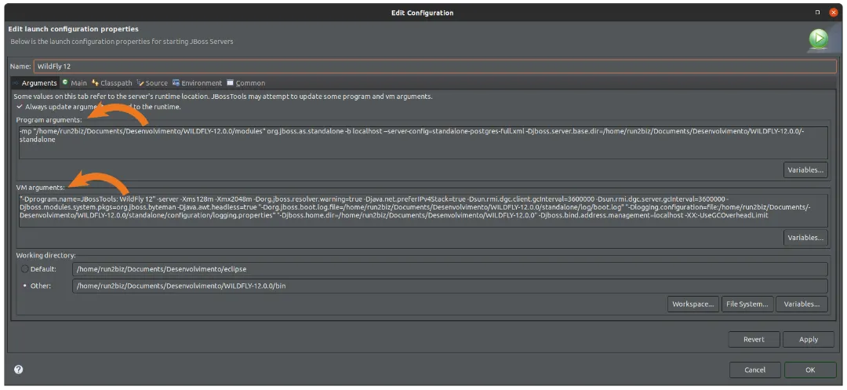The image size is (847, 390).
Task: Click Variables button under Program arguments
Action: point(805,169)
